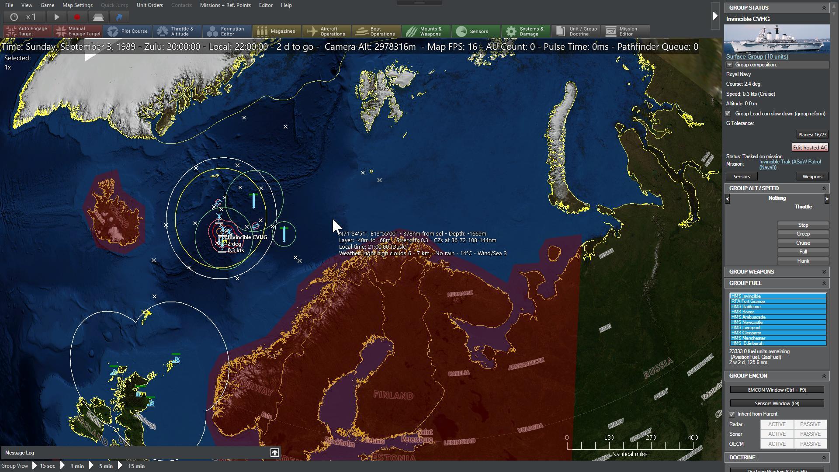The width and height of the screenshot is (839, 472).
Task: Select the Throttle & Altitude tool
Action: [x=177, y=31]
